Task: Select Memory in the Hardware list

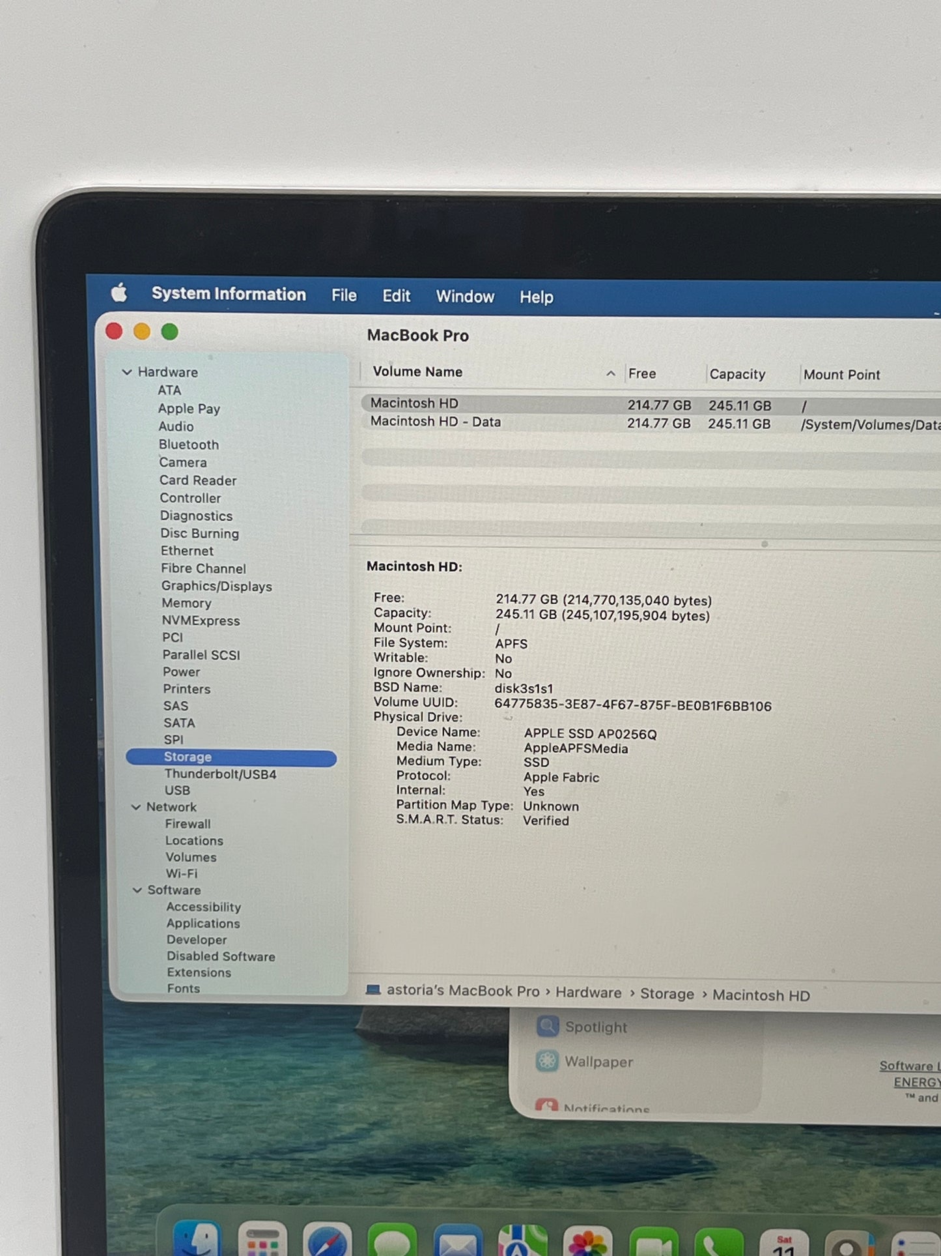Action: click(186, 603)
